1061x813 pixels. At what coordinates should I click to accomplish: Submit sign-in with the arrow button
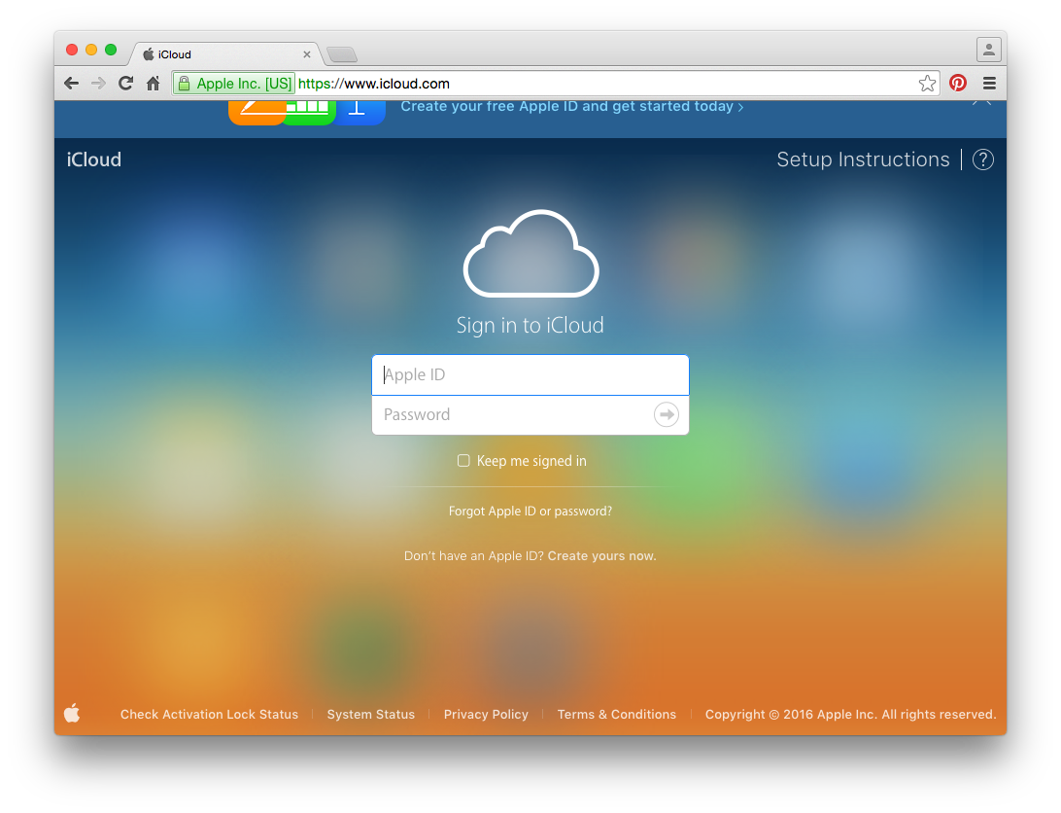pos(667,414)
